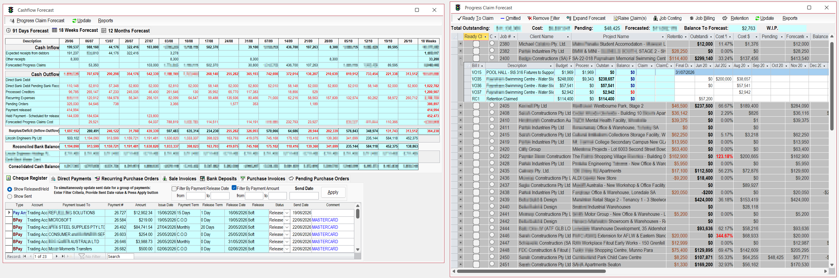This screenshot has height=278, width=839.
Task: Switch to the 18 Weeks Forecast tab
Action: [x=75, y=30]
